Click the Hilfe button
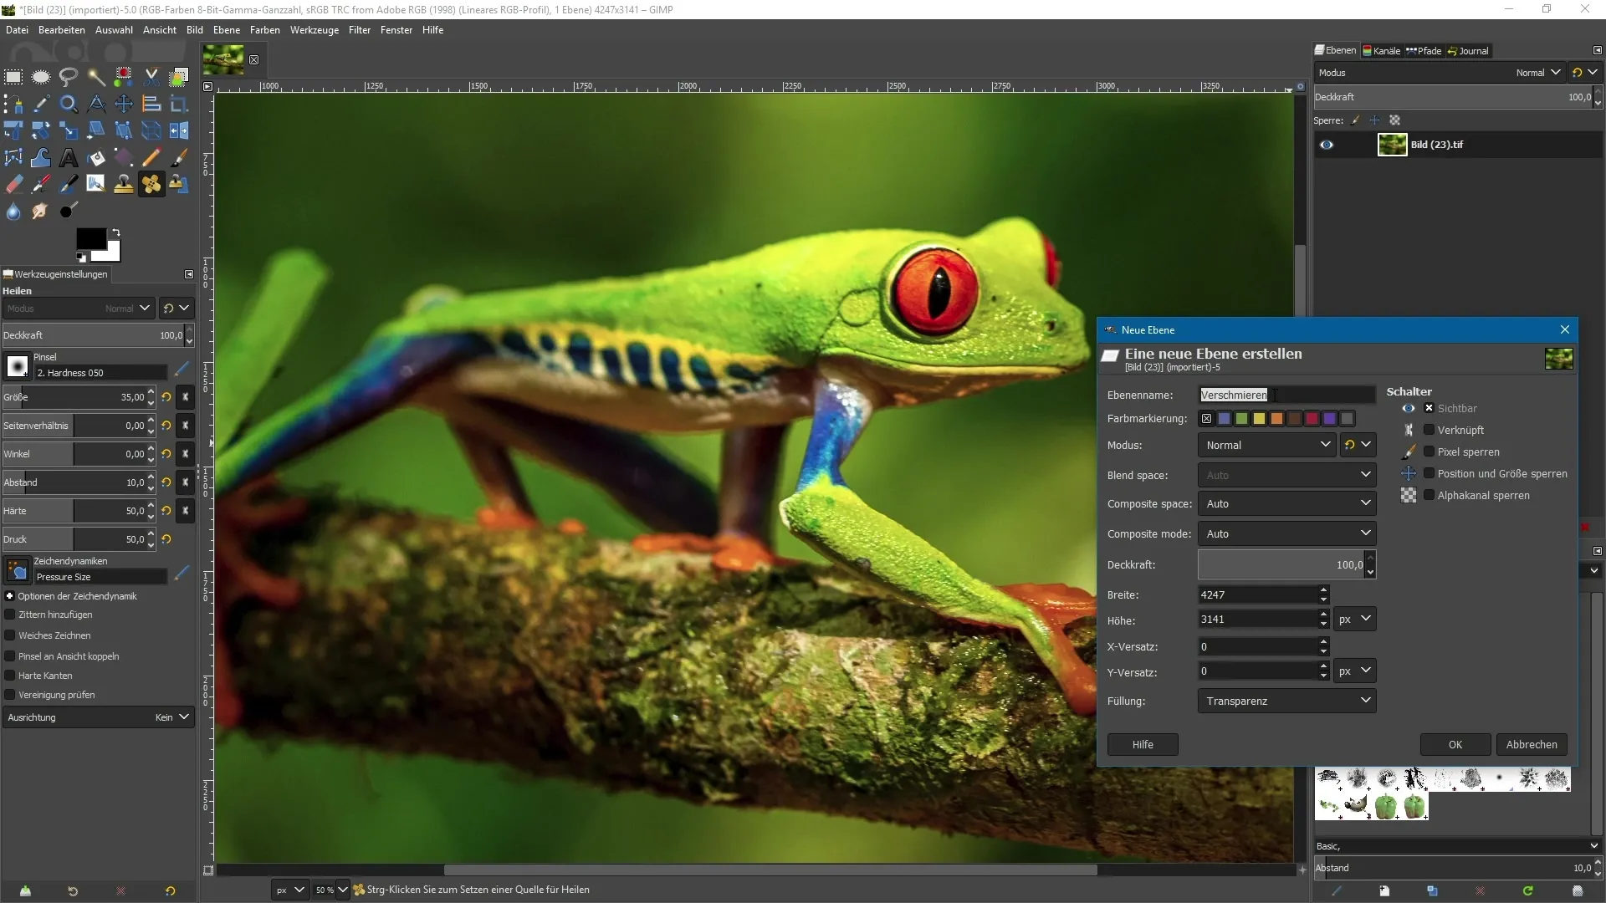This screenshot has height=903, width=1606. 1143,744
